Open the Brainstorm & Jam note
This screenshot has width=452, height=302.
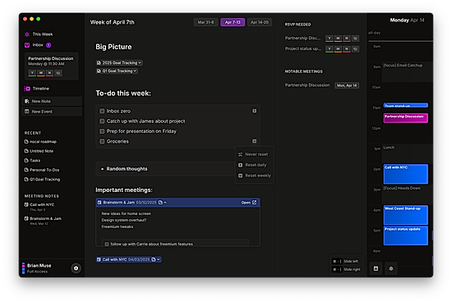point(249,203)
